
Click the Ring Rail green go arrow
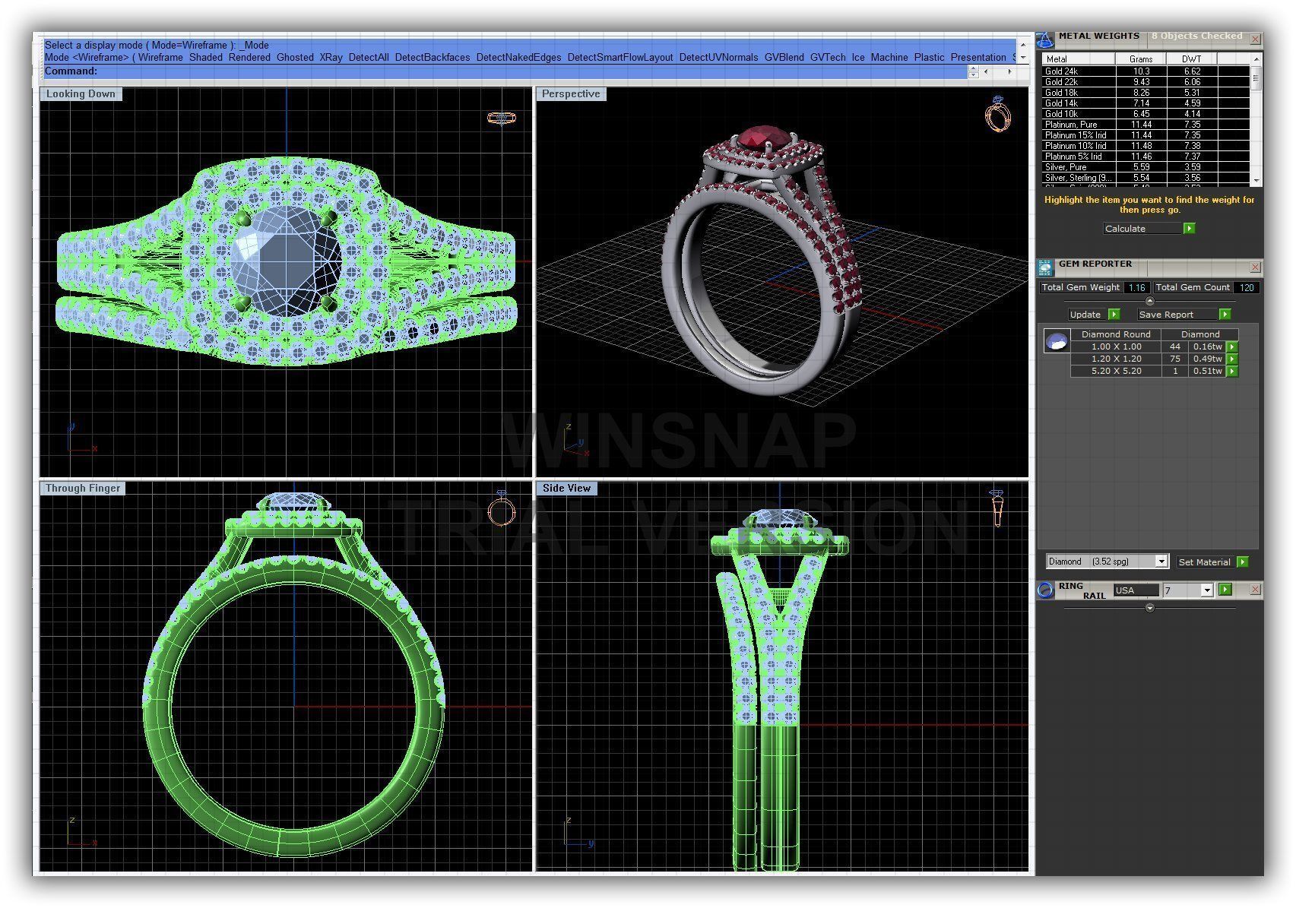pyautogui.click(x=1225, y=590)
